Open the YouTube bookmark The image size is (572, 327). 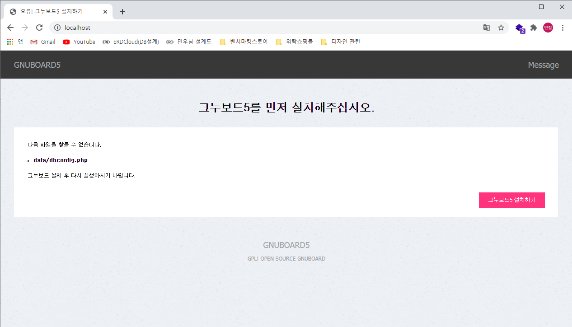pos(79,42)
